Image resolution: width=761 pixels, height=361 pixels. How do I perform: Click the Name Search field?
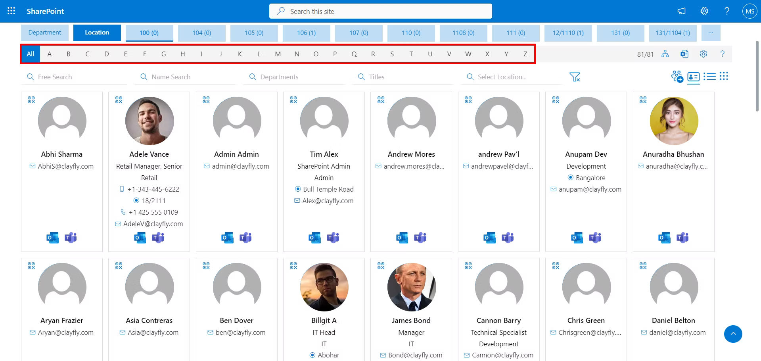pos(185,77)
